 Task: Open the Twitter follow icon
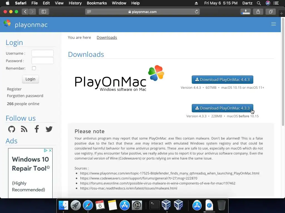[49, 129]
